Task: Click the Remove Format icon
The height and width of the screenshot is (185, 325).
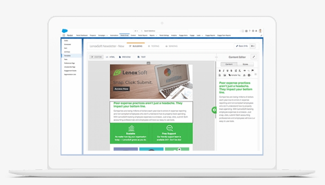Action: 240,71
